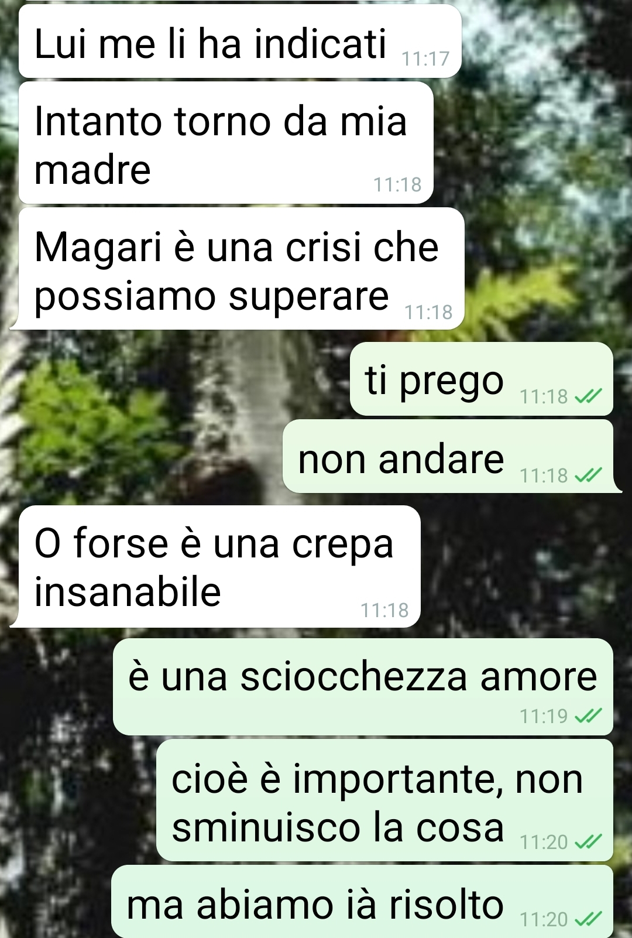Screen dimensions: 632x938
Task: Tap the double ticks on "ma abiamo ià risolto"
Action: click(588, 919)
